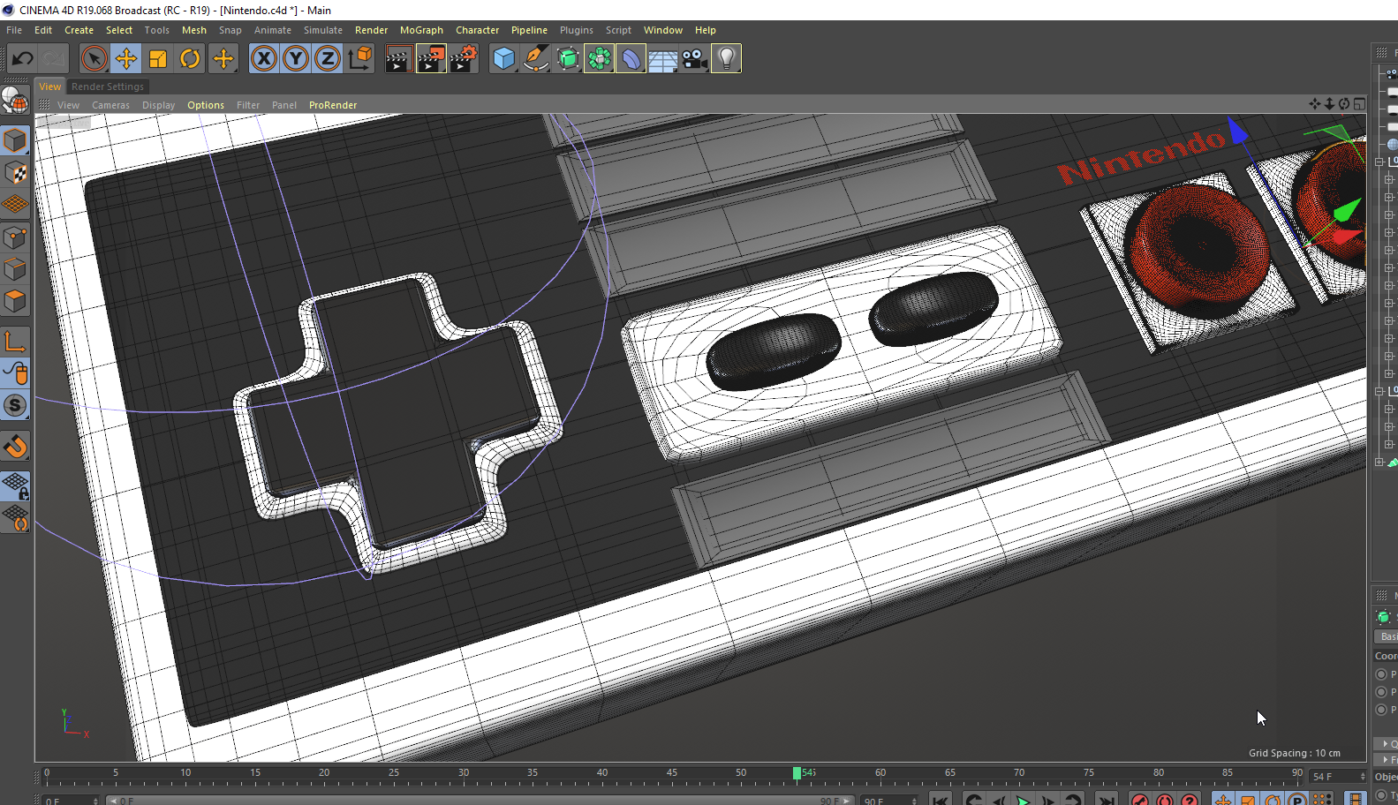Image resolution: width=1398 pixels, height=805 pixels.
Task: Select the Live Selection tool
Action: pyautogui.click(x=94, y=59)
